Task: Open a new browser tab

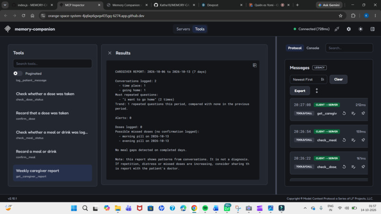Action: [297, 5]
